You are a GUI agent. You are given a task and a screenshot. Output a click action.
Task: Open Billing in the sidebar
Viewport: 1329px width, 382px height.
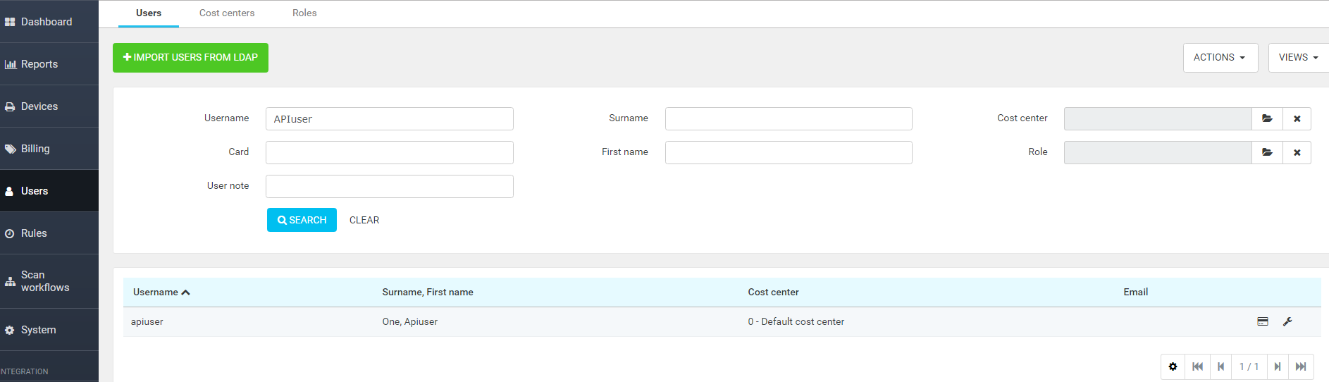click(49, 149)
